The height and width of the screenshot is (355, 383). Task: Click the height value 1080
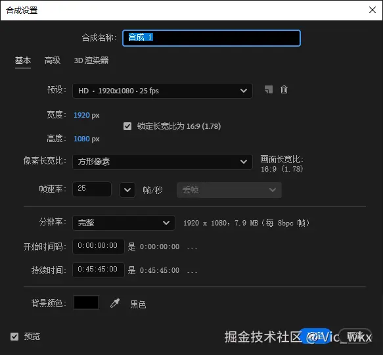pyautogui.click(x=82, y=139)
